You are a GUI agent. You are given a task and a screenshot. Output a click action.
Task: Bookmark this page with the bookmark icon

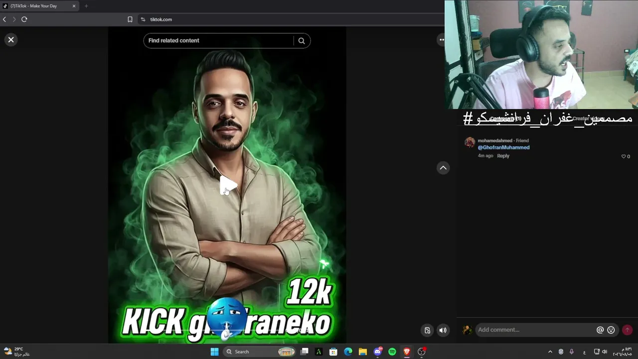pyautogui.click(x=130, y=19)
